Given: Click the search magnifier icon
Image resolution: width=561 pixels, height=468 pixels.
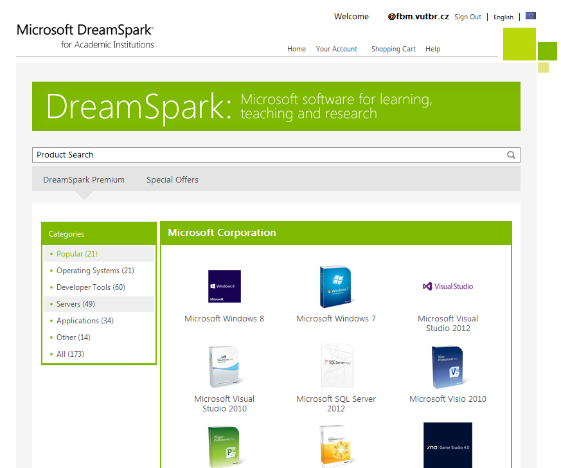Looking at the screenshot, I should click(511, 155).
